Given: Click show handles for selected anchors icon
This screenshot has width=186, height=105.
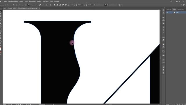Looking at the screenshot, I should pos(26,5).
